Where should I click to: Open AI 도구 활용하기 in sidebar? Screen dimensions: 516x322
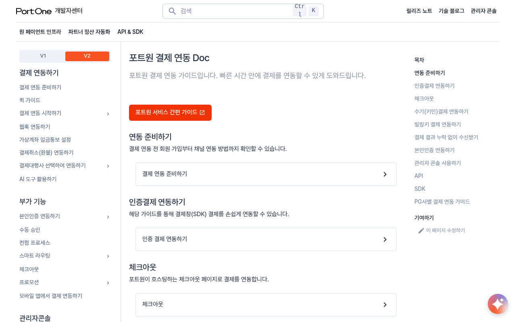pos(38,179)
